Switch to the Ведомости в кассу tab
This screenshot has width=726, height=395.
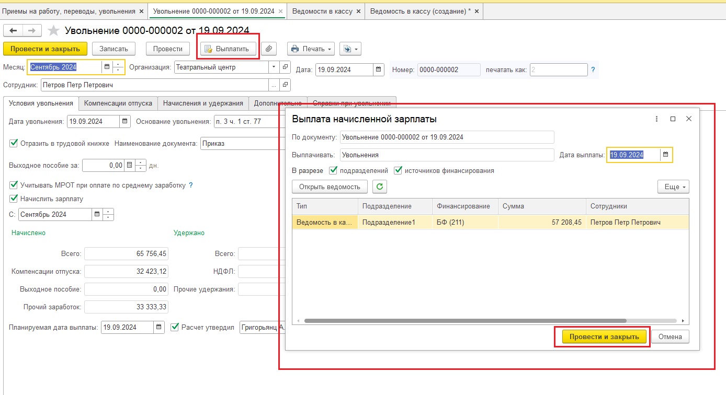coord(322,11)
